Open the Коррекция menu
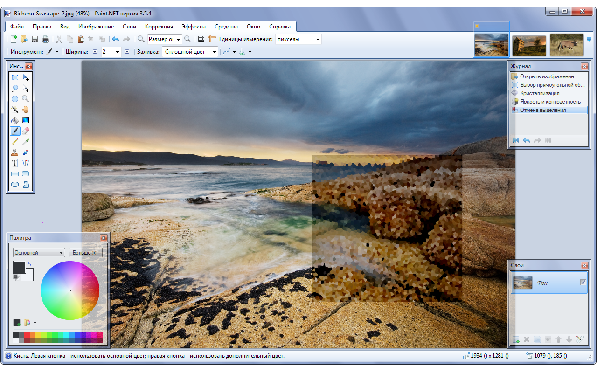Viewport: 597px width, 373px height. pos(159,27)
